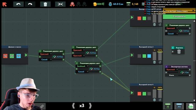Click speedometer icon on Экспертная система node
This screenshot has width=196, height=110.
click(182, 72)
